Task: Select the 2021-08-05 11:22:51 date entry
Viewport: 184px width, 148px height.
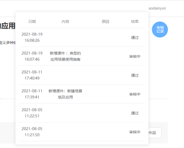Action: [32, 113]
